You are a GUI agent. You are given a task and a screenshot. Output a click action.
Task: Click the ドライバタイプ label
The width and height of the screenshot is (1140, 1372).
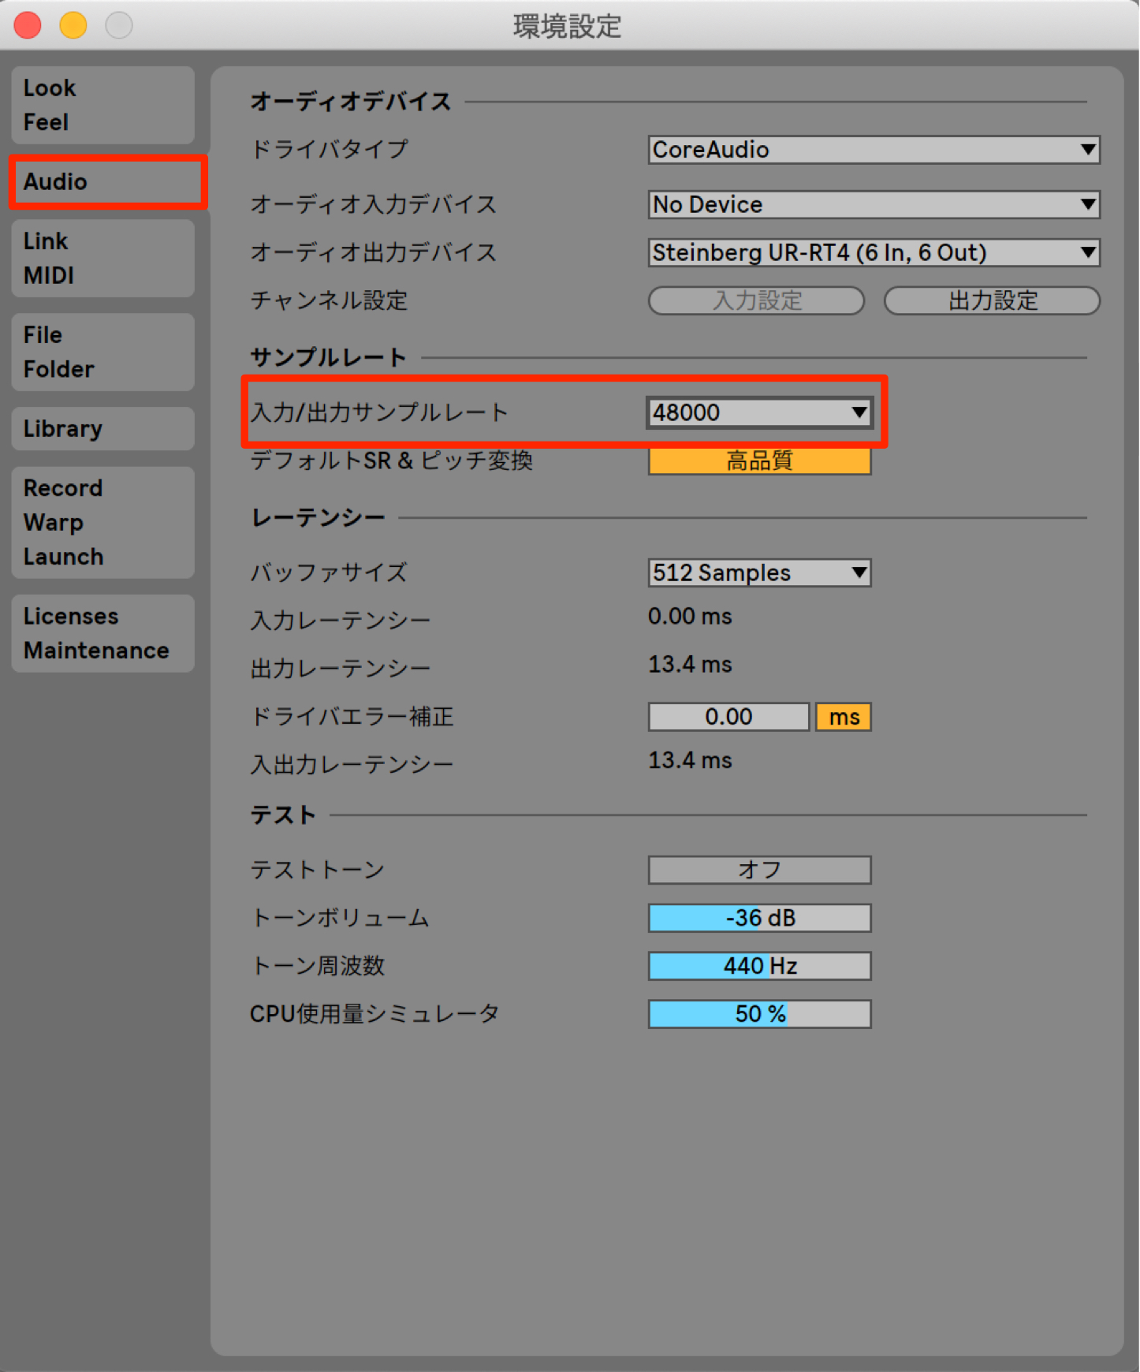tap(329, 150)
